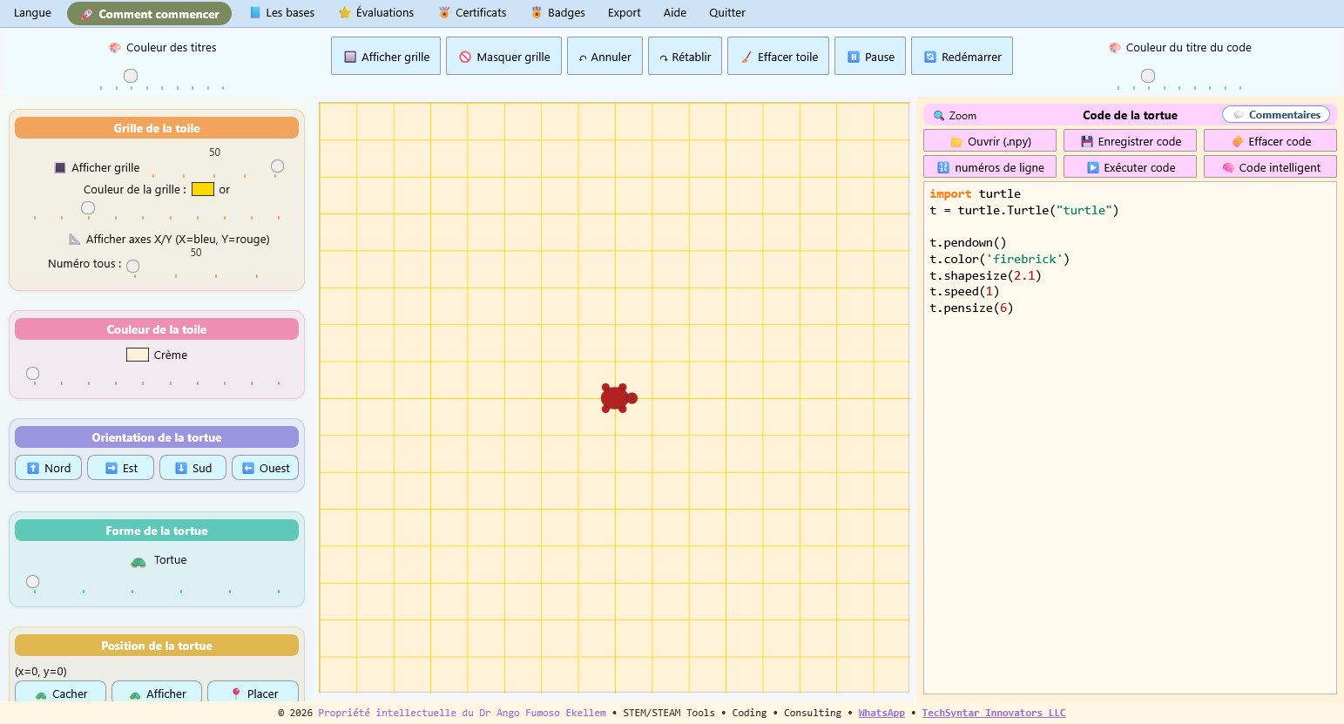Select Quitter in the menu bar
Image resolution: width=1344 pixels, height=724 pixels.
pyautogui.click(x=727, y=13)
